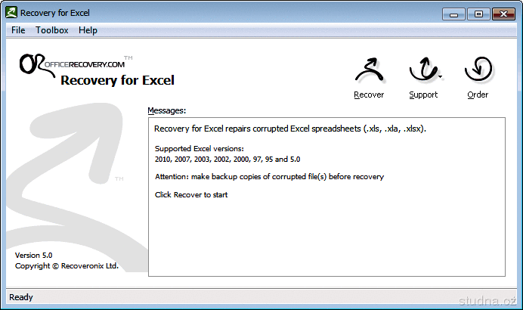Click the 'Recovery for Excel repairs corrupted' sentence
Viewport: 523px width, 310px height.
(290, 129)
